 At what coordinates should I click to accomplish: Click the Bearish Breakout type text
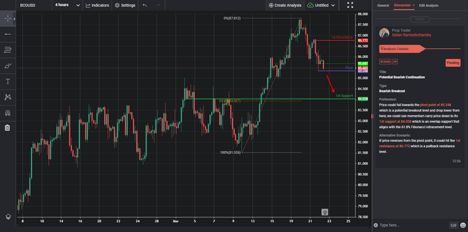coord(392,91)
